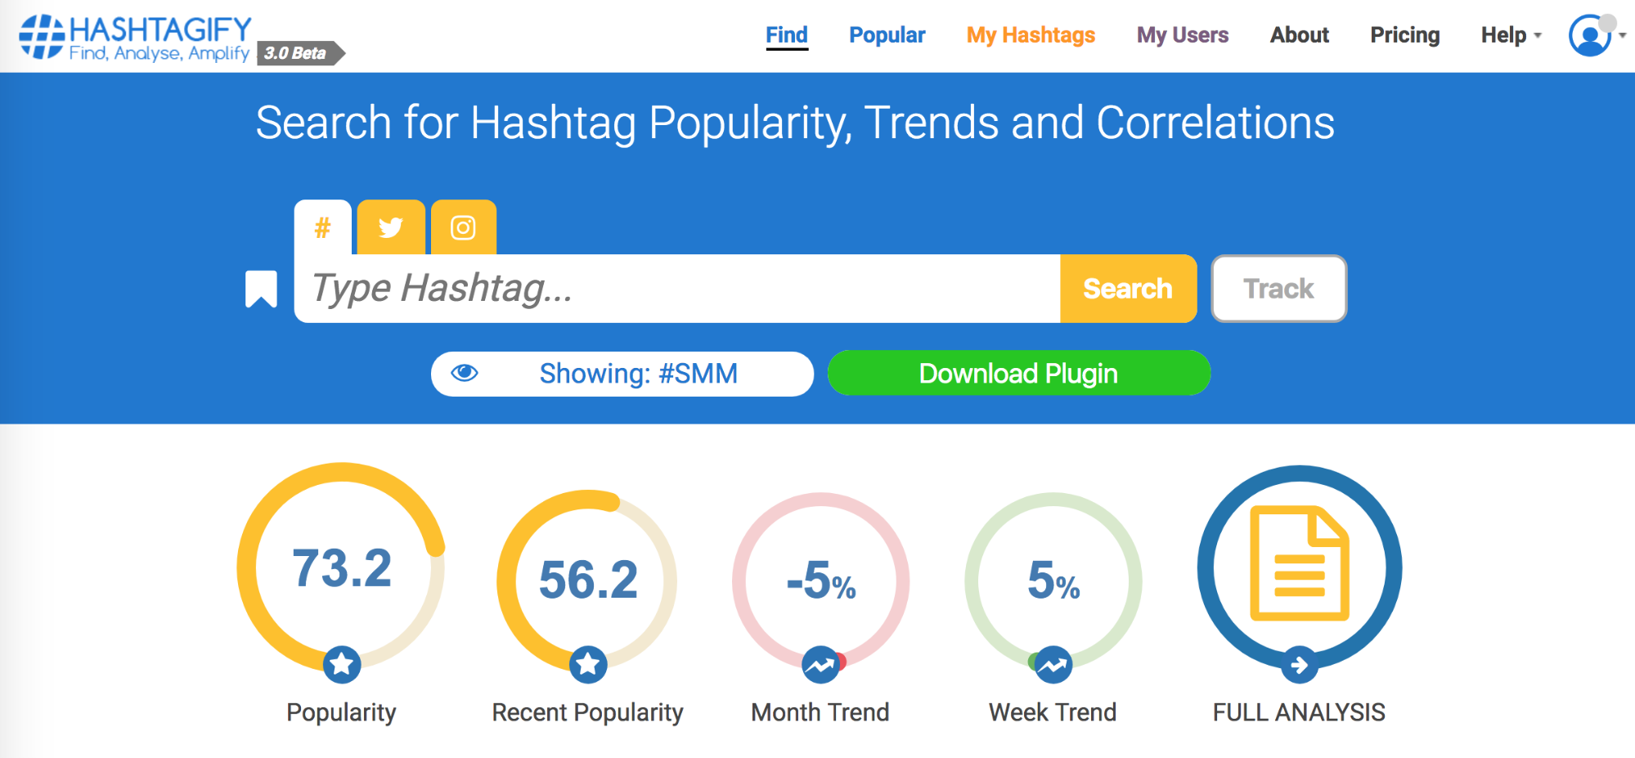
Task: Open the Pricing page link
Action: [x=1404, y=35]
